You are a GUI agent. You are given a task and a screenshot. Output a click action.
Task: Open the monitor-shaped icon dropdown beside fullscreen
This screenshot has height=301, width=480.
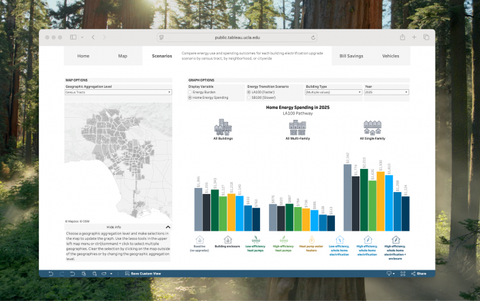(390, 274)
